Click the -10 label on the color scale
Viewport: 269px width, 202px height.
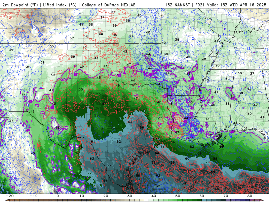pos(34,196)
